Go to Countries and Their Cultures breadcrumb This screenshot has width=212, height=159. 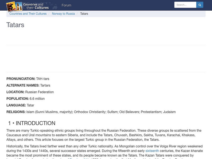(28, 14)
